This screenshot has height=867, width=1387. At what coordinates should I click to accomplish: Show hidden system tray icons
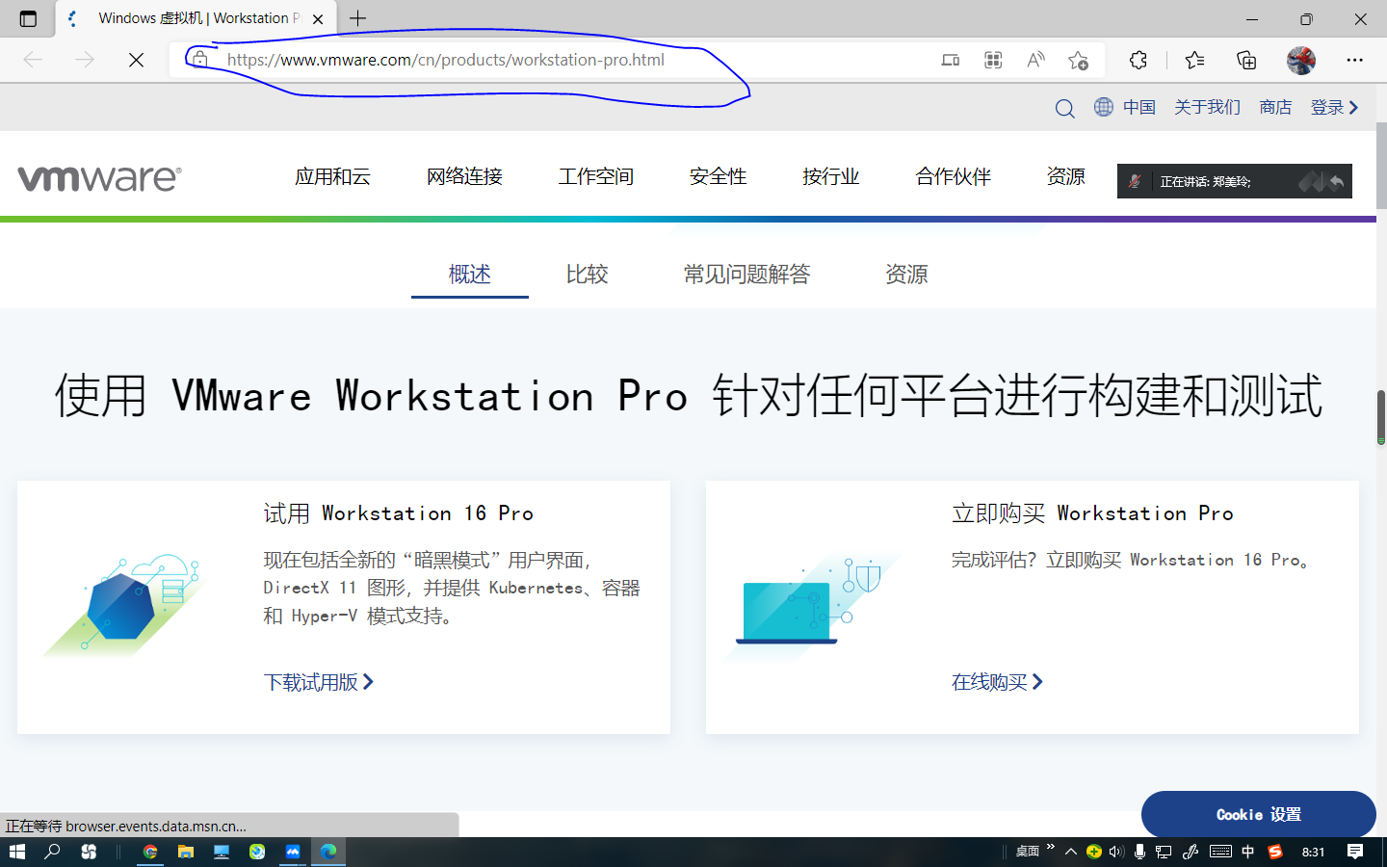(x=1070, y=852)
